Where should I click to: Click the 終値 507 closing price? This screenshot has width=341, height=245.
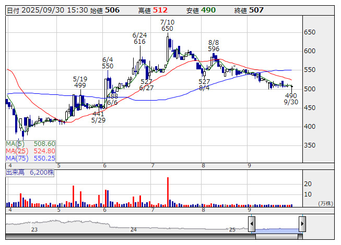point(249,10)
